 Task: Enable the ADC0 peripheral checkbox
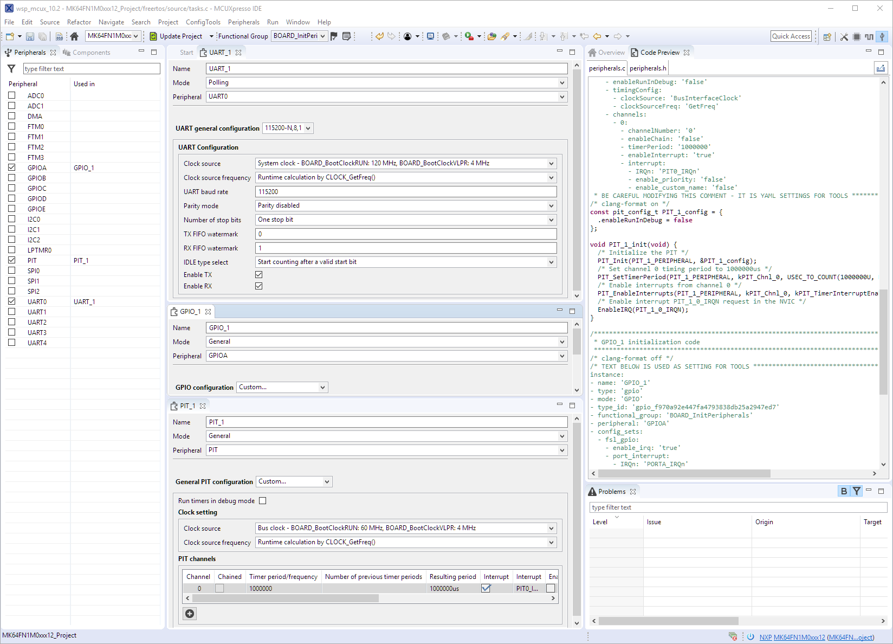(x=11, y=95)
